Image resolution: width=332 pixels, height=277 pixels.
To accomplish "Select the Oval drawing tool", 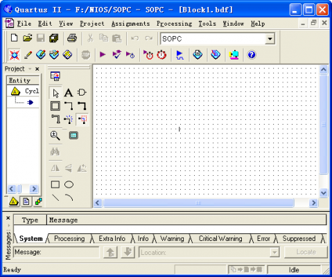I will coord(69,184).
